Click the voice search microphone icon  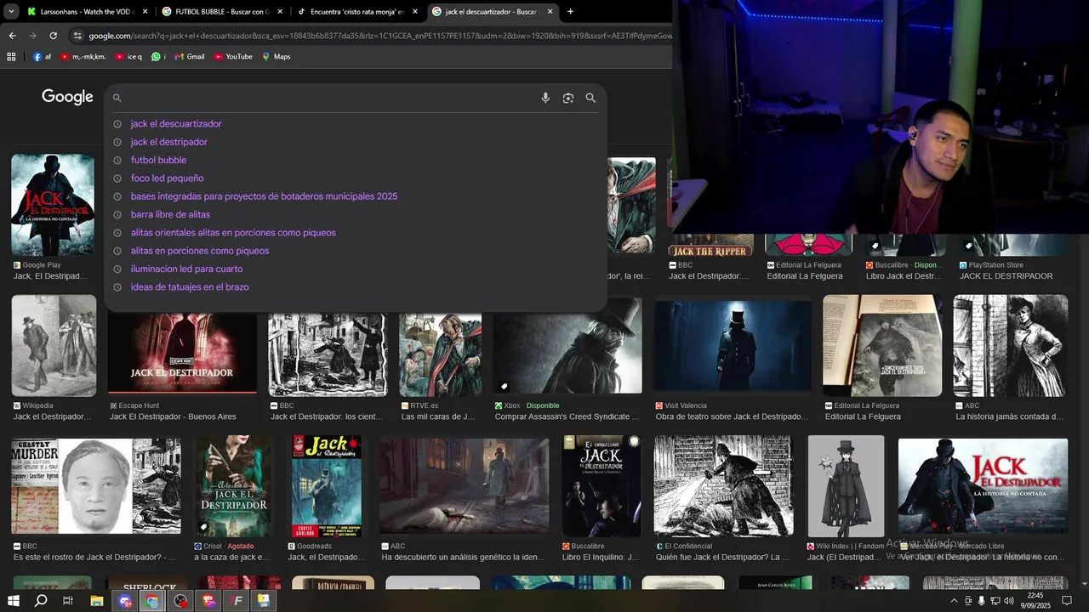click(x=545, y=98)
